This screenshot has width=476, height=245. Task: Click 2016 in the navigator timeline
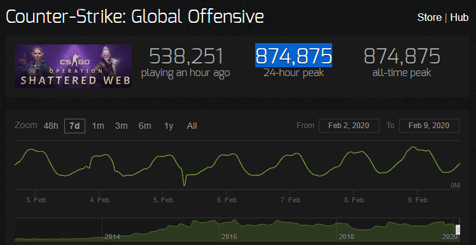[229, 237]
